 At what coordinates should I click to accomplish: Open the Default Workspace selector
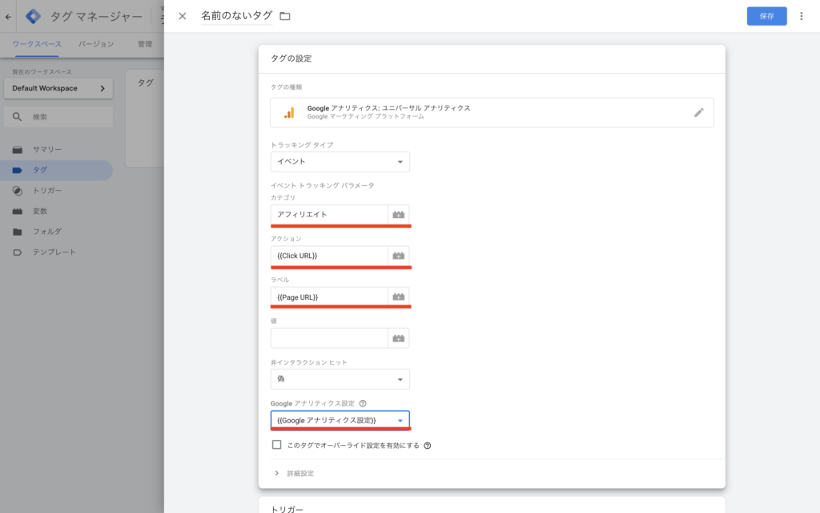point(58,88)
